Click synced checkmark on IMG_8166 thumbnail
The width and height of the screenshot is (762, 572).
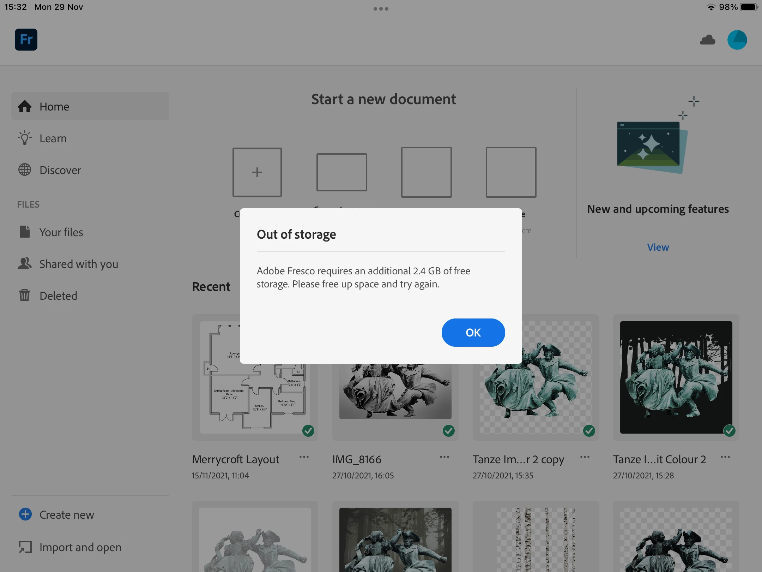point(448,430)
